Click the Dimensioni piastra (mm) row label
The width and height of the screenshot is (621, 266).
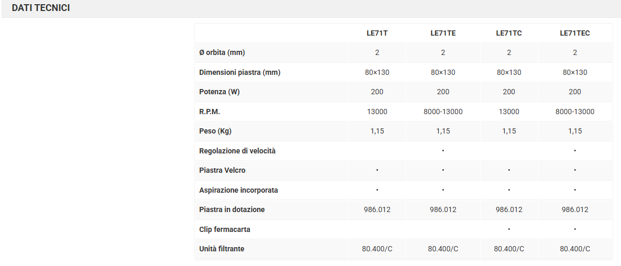coord(240,72)
